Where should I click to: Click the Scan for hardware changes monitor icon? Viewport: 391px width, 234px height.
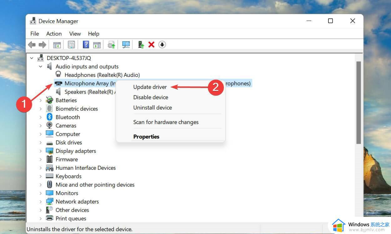tap(126, 45)
